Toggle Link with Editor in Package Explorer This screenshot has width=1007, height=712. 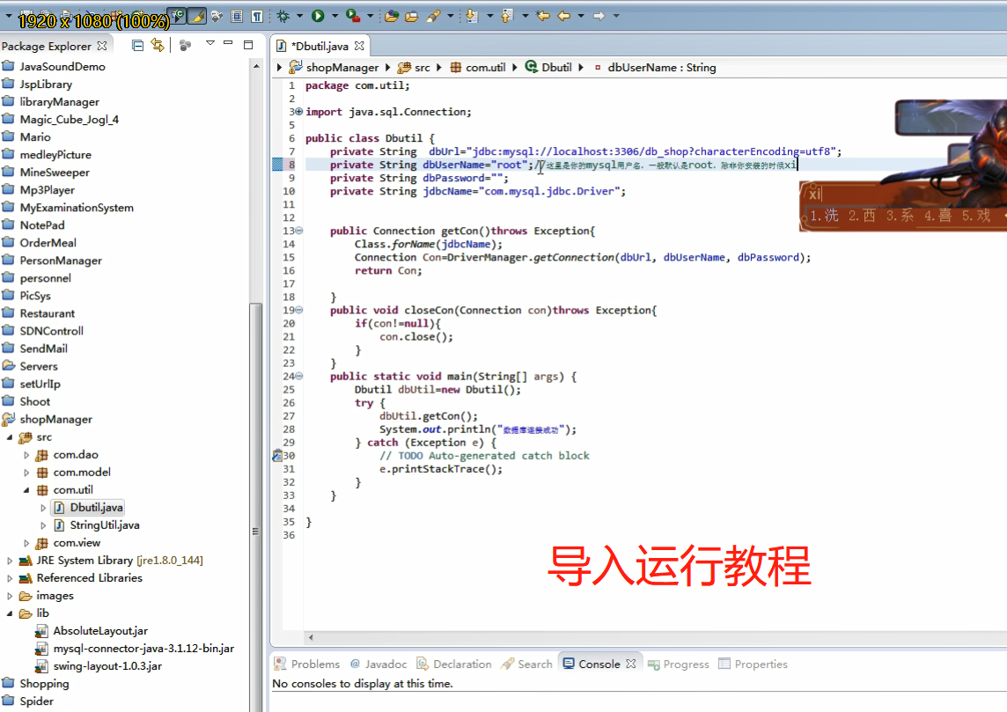click(158, 45)
